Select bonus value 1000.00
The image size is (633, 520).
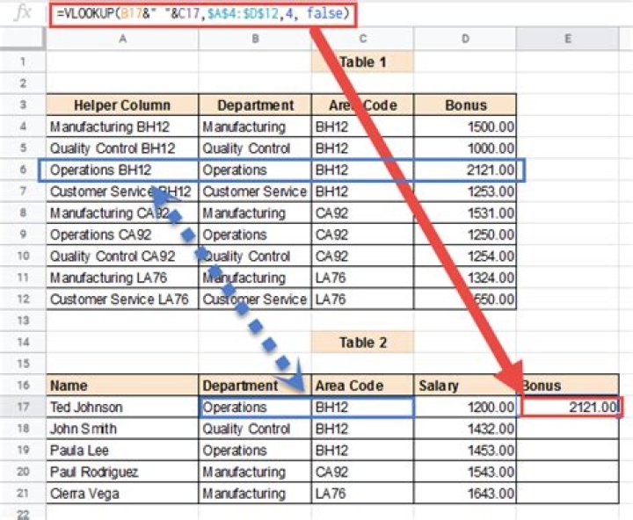click(465, 148)
